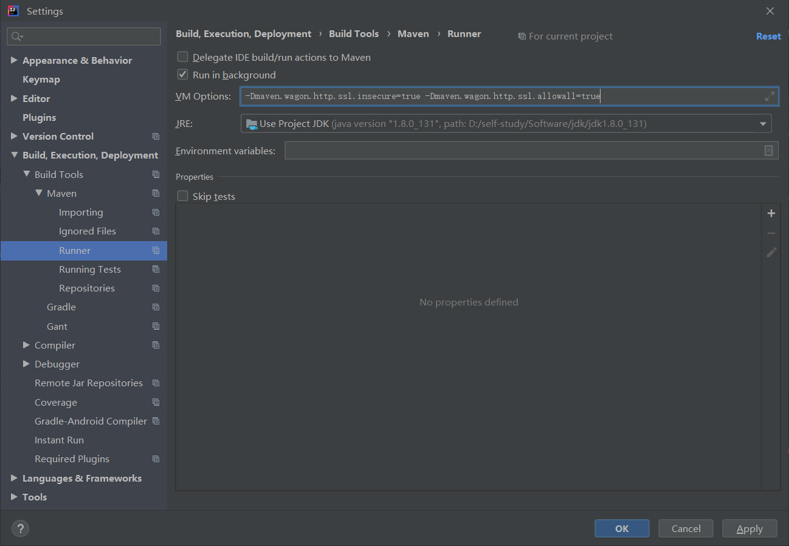This screenshot has width=789, height=546.
Task: Click Maven in the breadcrumb path
Action: point(413,34)
